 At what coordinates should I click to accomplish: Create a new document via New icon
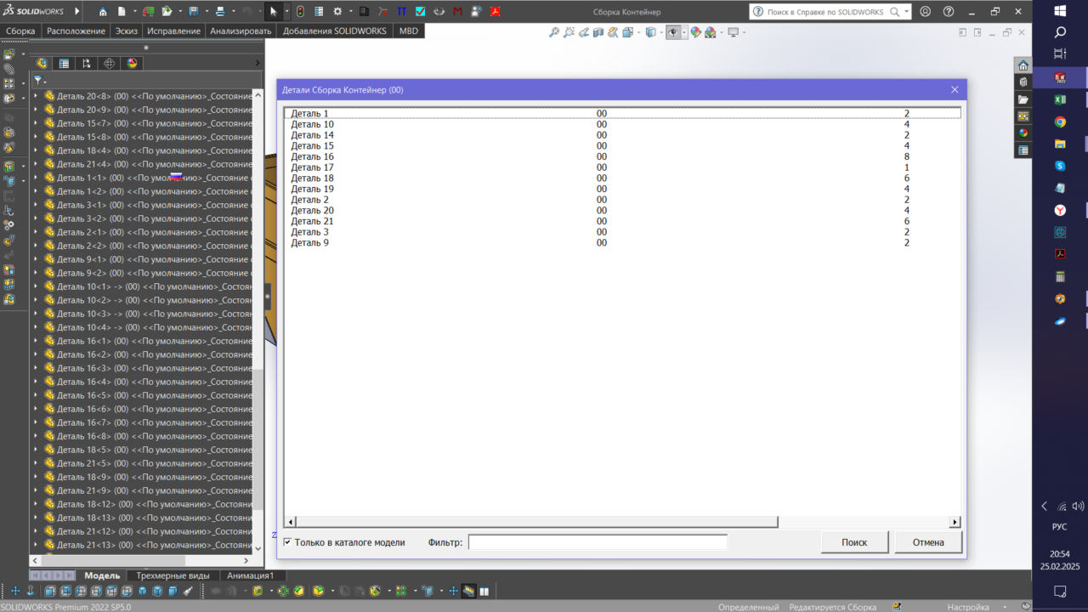tap(122, 12)
